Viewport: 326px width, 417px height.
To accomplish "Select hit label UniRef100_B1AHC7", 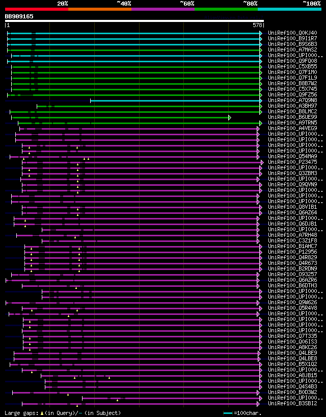I will click(292, 246).
